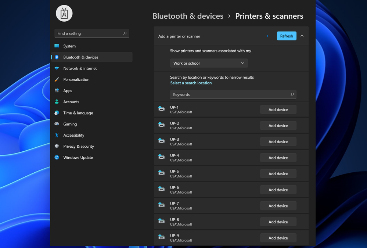367x248 pixels.
Task: Click the Apps icon in sidebar
Action: tap(57, 90)
